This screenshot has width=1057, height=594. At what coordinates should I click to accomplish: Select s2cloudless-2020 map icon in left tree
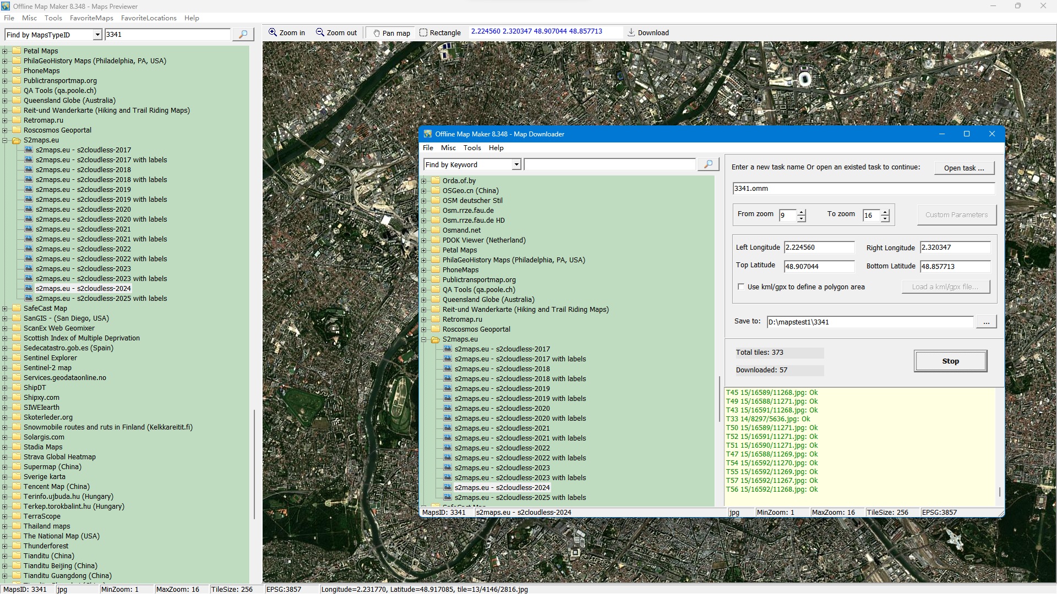pos(29,210)
